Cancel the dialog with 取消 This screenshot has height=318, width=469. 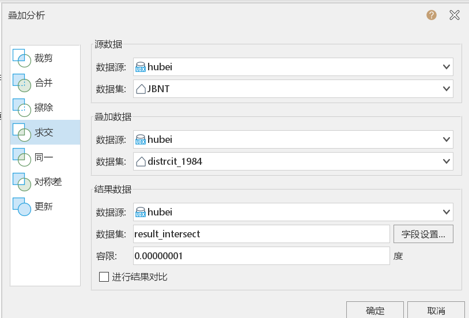pos(436,310)
